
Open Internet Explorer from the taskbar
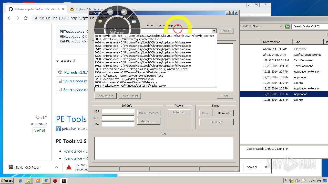(20, 181)
